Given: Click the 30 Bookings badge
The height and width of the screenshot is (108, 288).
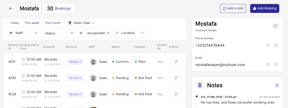Looking at the screenshot, I should (x=59, y=8).
